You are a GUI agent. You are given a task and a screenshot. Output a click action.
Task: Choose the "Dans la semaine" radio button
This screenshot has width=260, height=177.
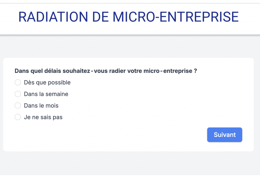(18, 94)
